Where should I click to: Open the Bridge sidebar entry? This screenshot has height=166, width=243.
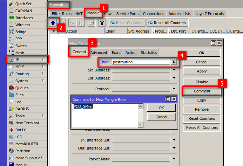click(21, 32)
